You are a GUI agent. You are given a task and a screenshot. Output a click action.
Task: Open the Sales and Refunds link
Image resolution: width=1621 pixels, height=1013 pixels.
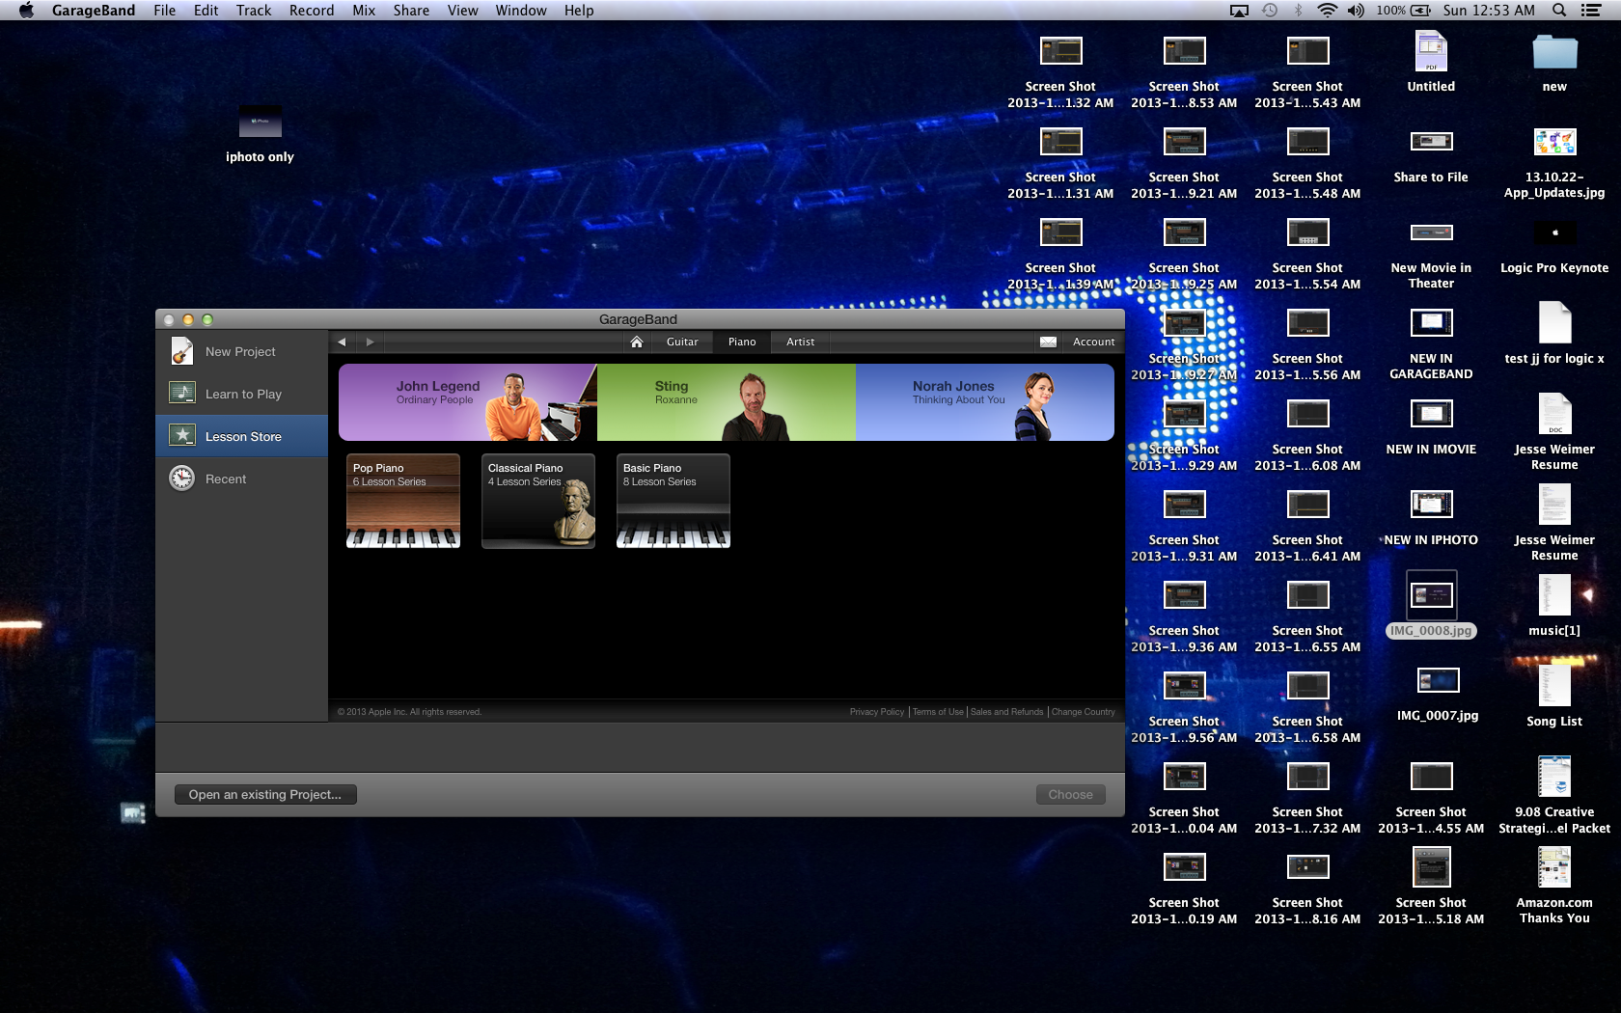(1006, 712)
